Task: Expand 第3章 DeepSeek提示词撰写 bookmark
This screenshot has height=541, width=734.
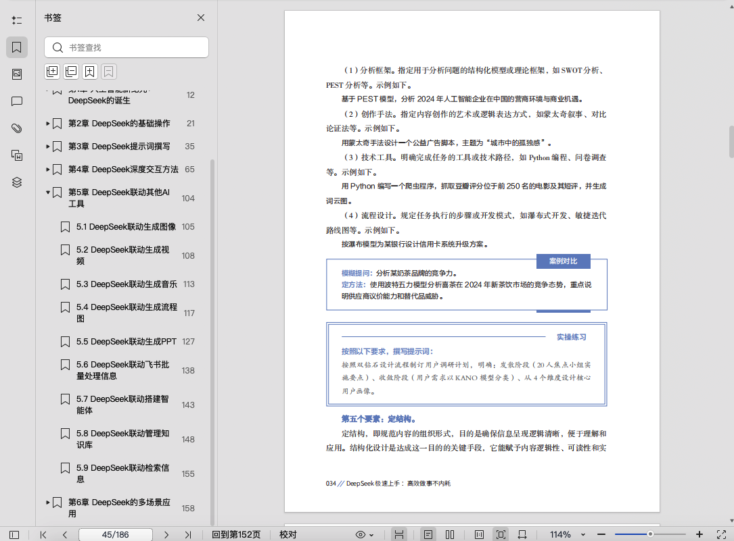Action: point(48,147)
